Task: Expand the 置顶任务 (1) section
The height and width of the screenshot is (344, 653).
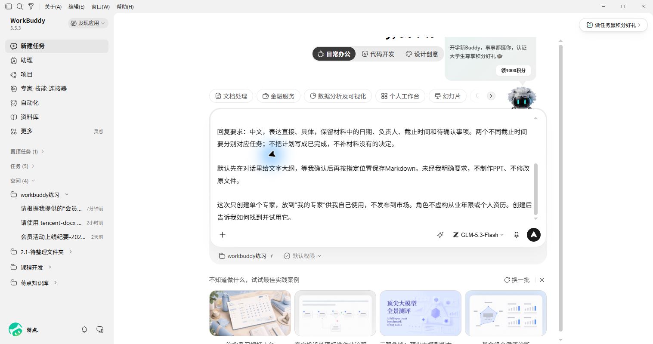Action: point(28,151)
